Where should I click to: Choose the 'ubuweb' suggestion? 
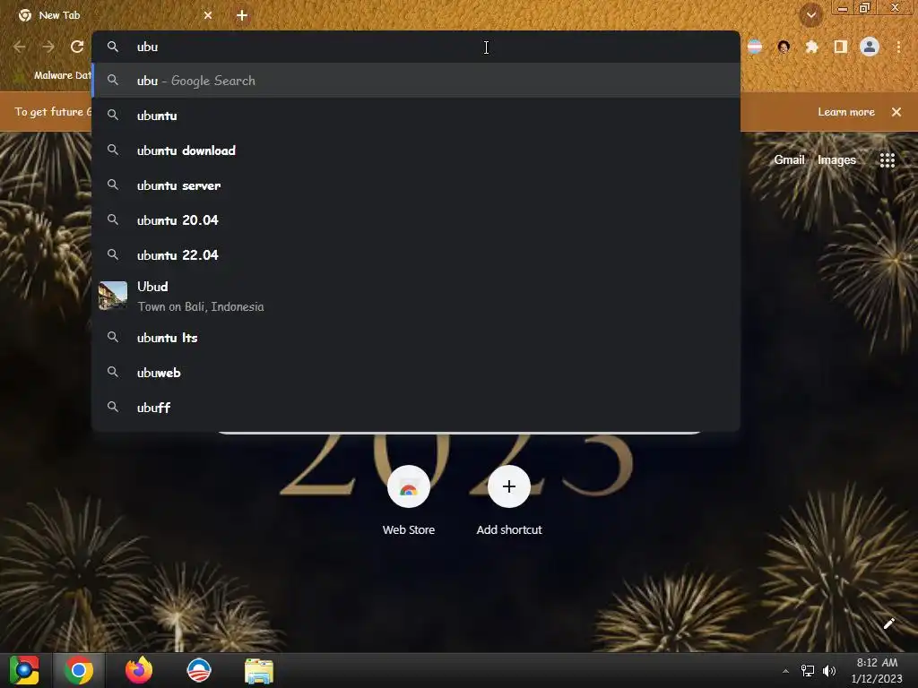pos(416,373)
